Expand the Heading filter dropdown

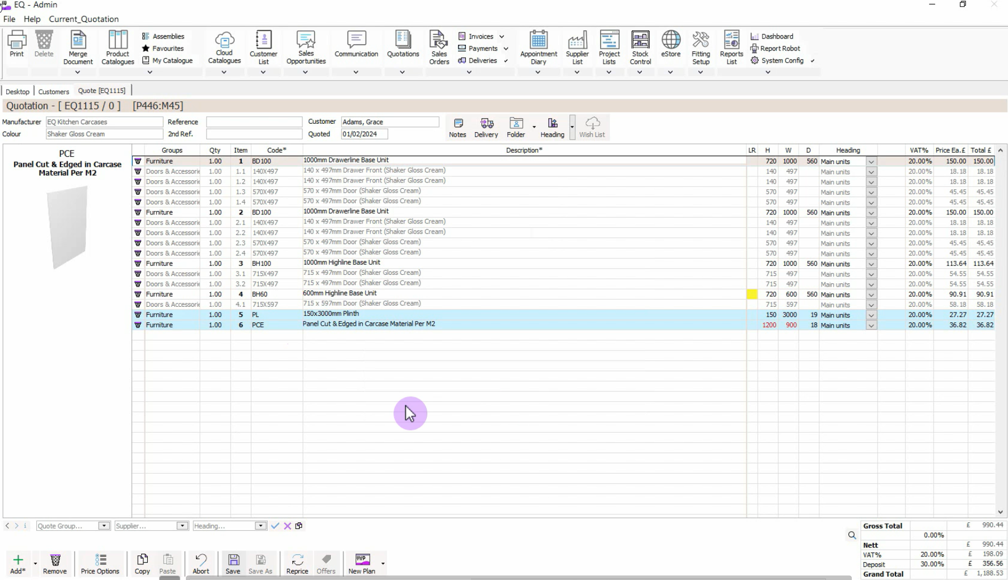coord(260,526)
